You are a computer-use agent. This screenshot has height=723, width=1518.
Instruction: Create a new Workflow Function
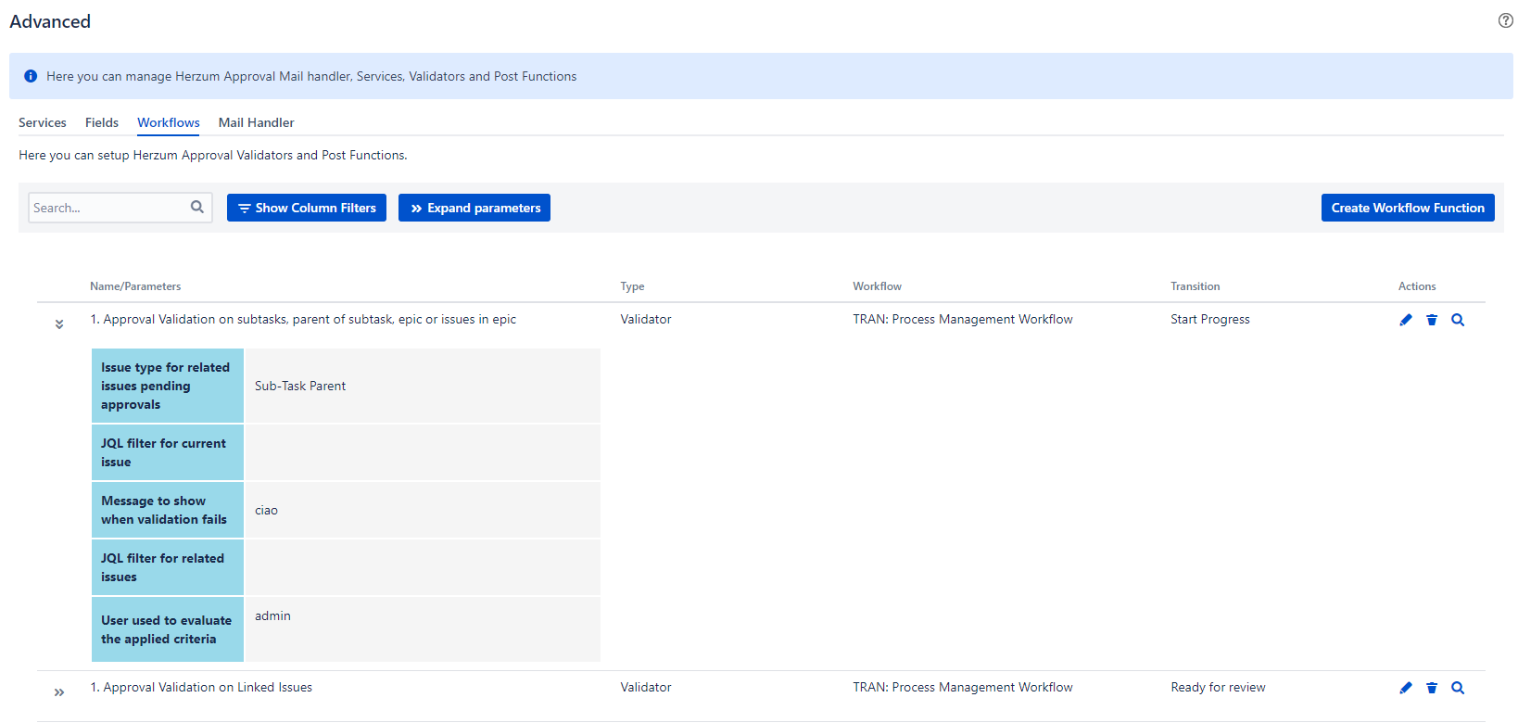pos(1407,208)
